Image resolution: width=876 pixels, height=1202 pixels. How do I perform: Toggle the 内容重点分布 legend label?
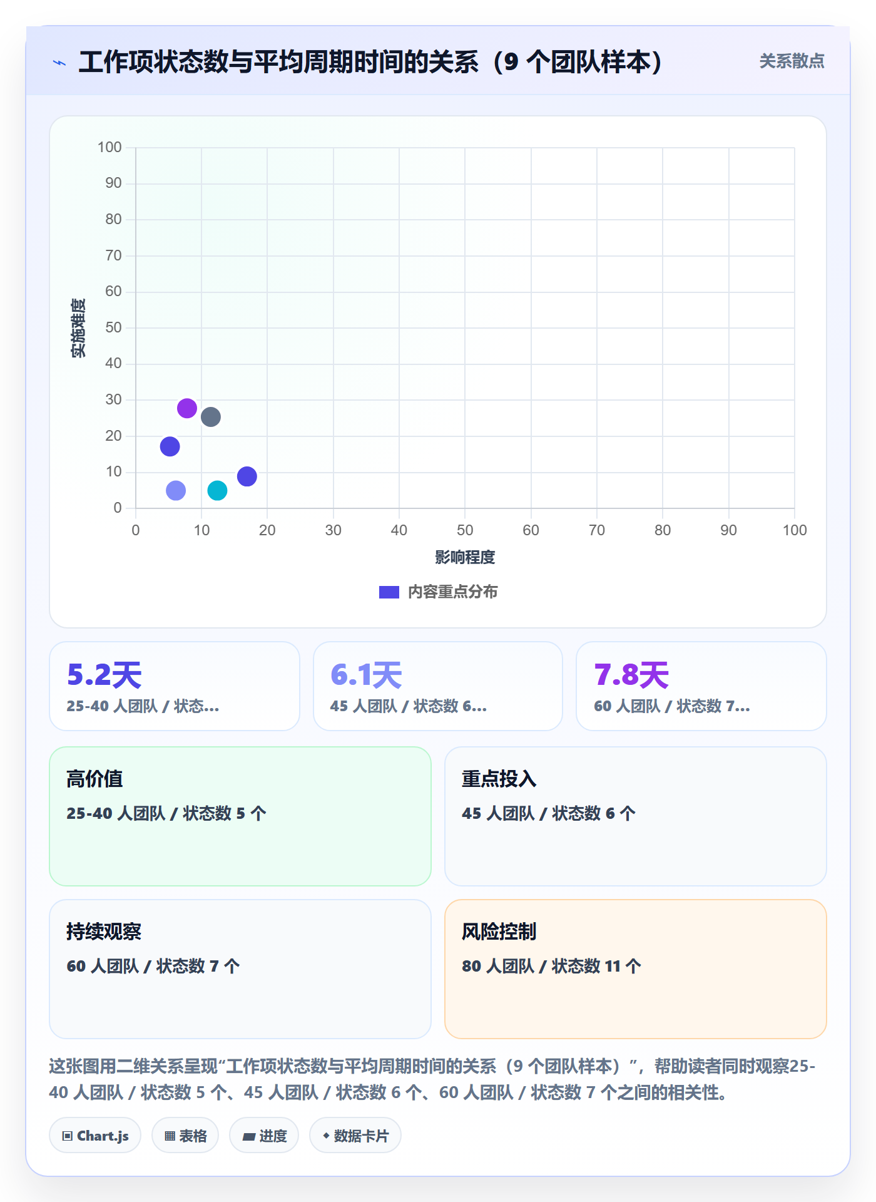pyautogui.click(x=452, y=592)
